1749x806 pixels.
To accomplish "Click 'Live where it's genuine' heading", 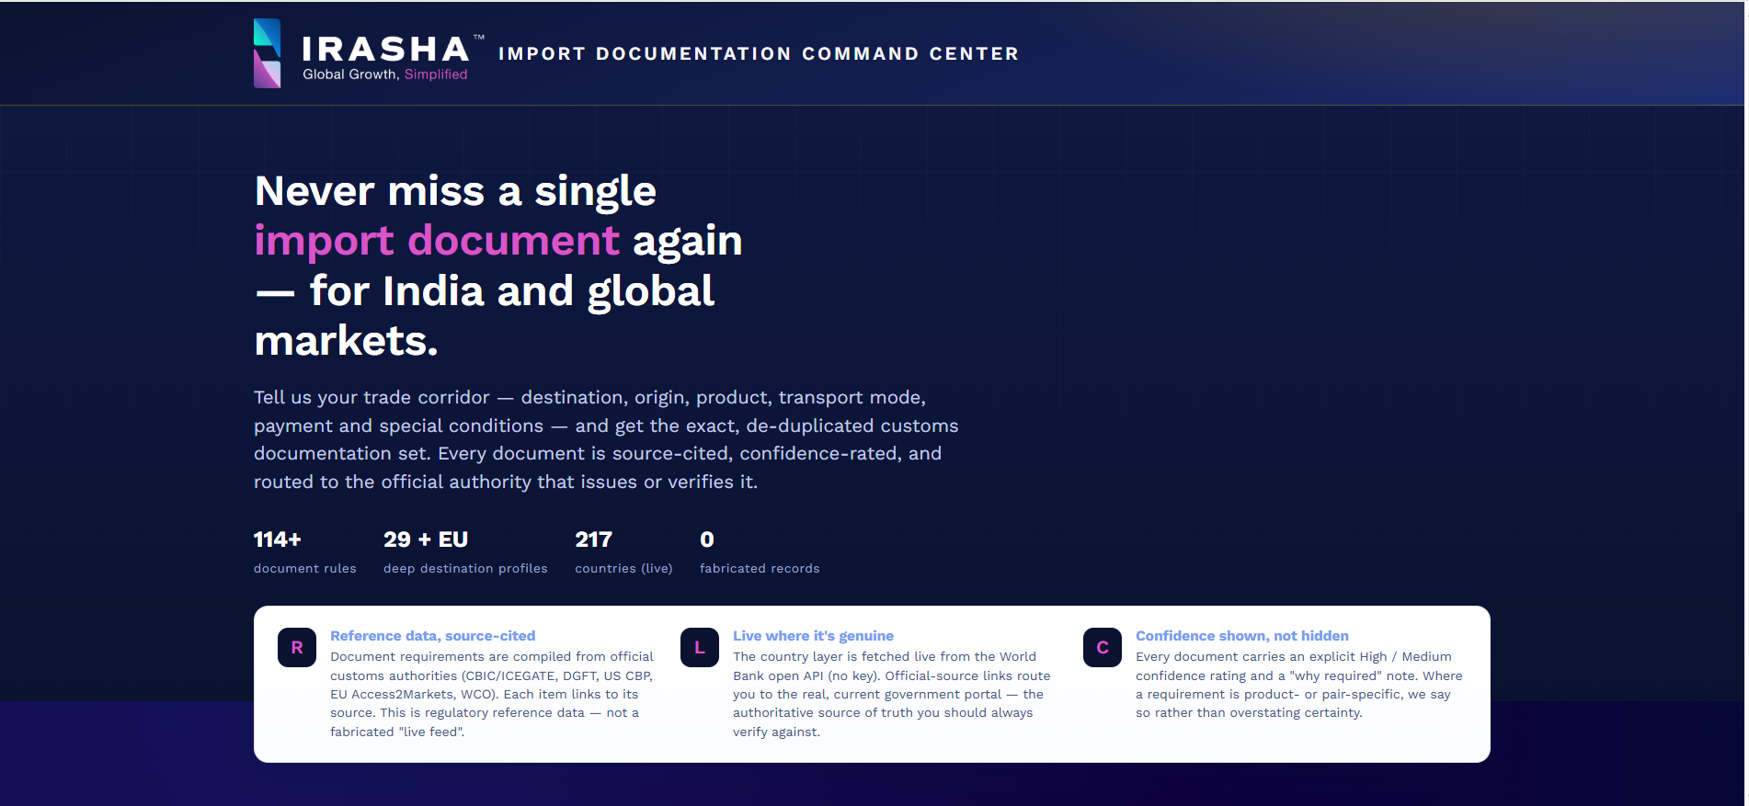I will tap(813, 636).
